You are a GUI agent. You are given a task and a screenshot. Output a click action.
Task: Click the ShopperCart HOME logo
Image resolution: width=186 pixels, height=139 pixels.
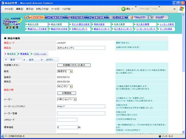tap(12, 23)
